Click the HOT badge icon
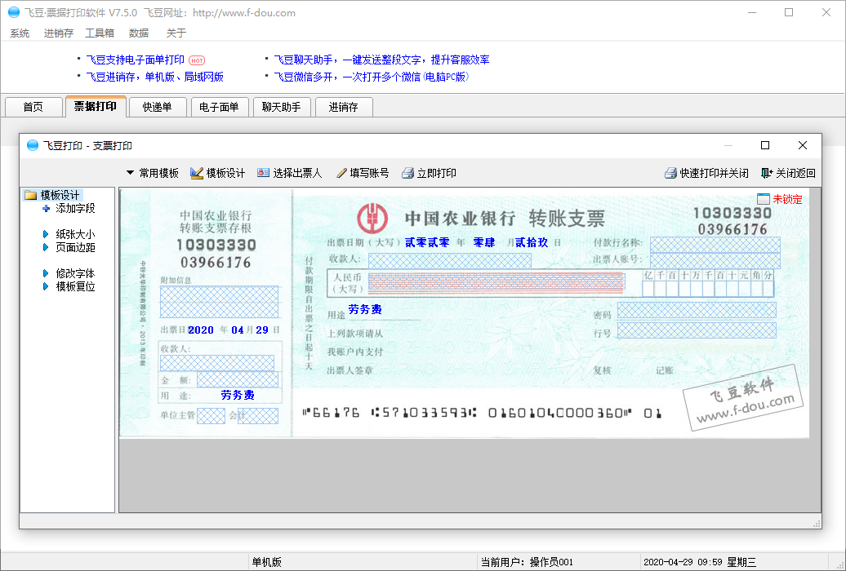This screenshot has height=571, width=846. click(x=197, y=60)
